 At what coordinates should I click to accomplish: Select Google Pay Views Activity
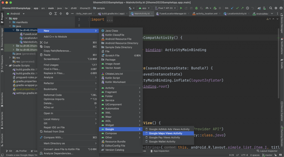(168, 137)
